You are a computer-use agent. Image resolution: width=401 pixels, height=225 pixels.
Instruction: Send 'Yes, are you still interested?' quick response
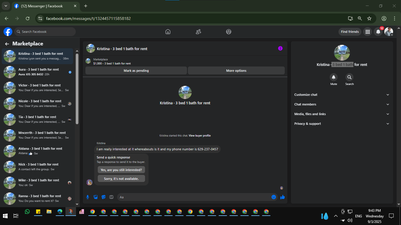point(121,170)
